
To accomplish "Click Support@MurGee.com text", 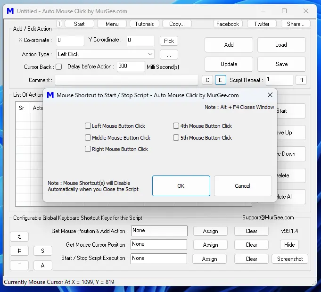I will 268,217.
